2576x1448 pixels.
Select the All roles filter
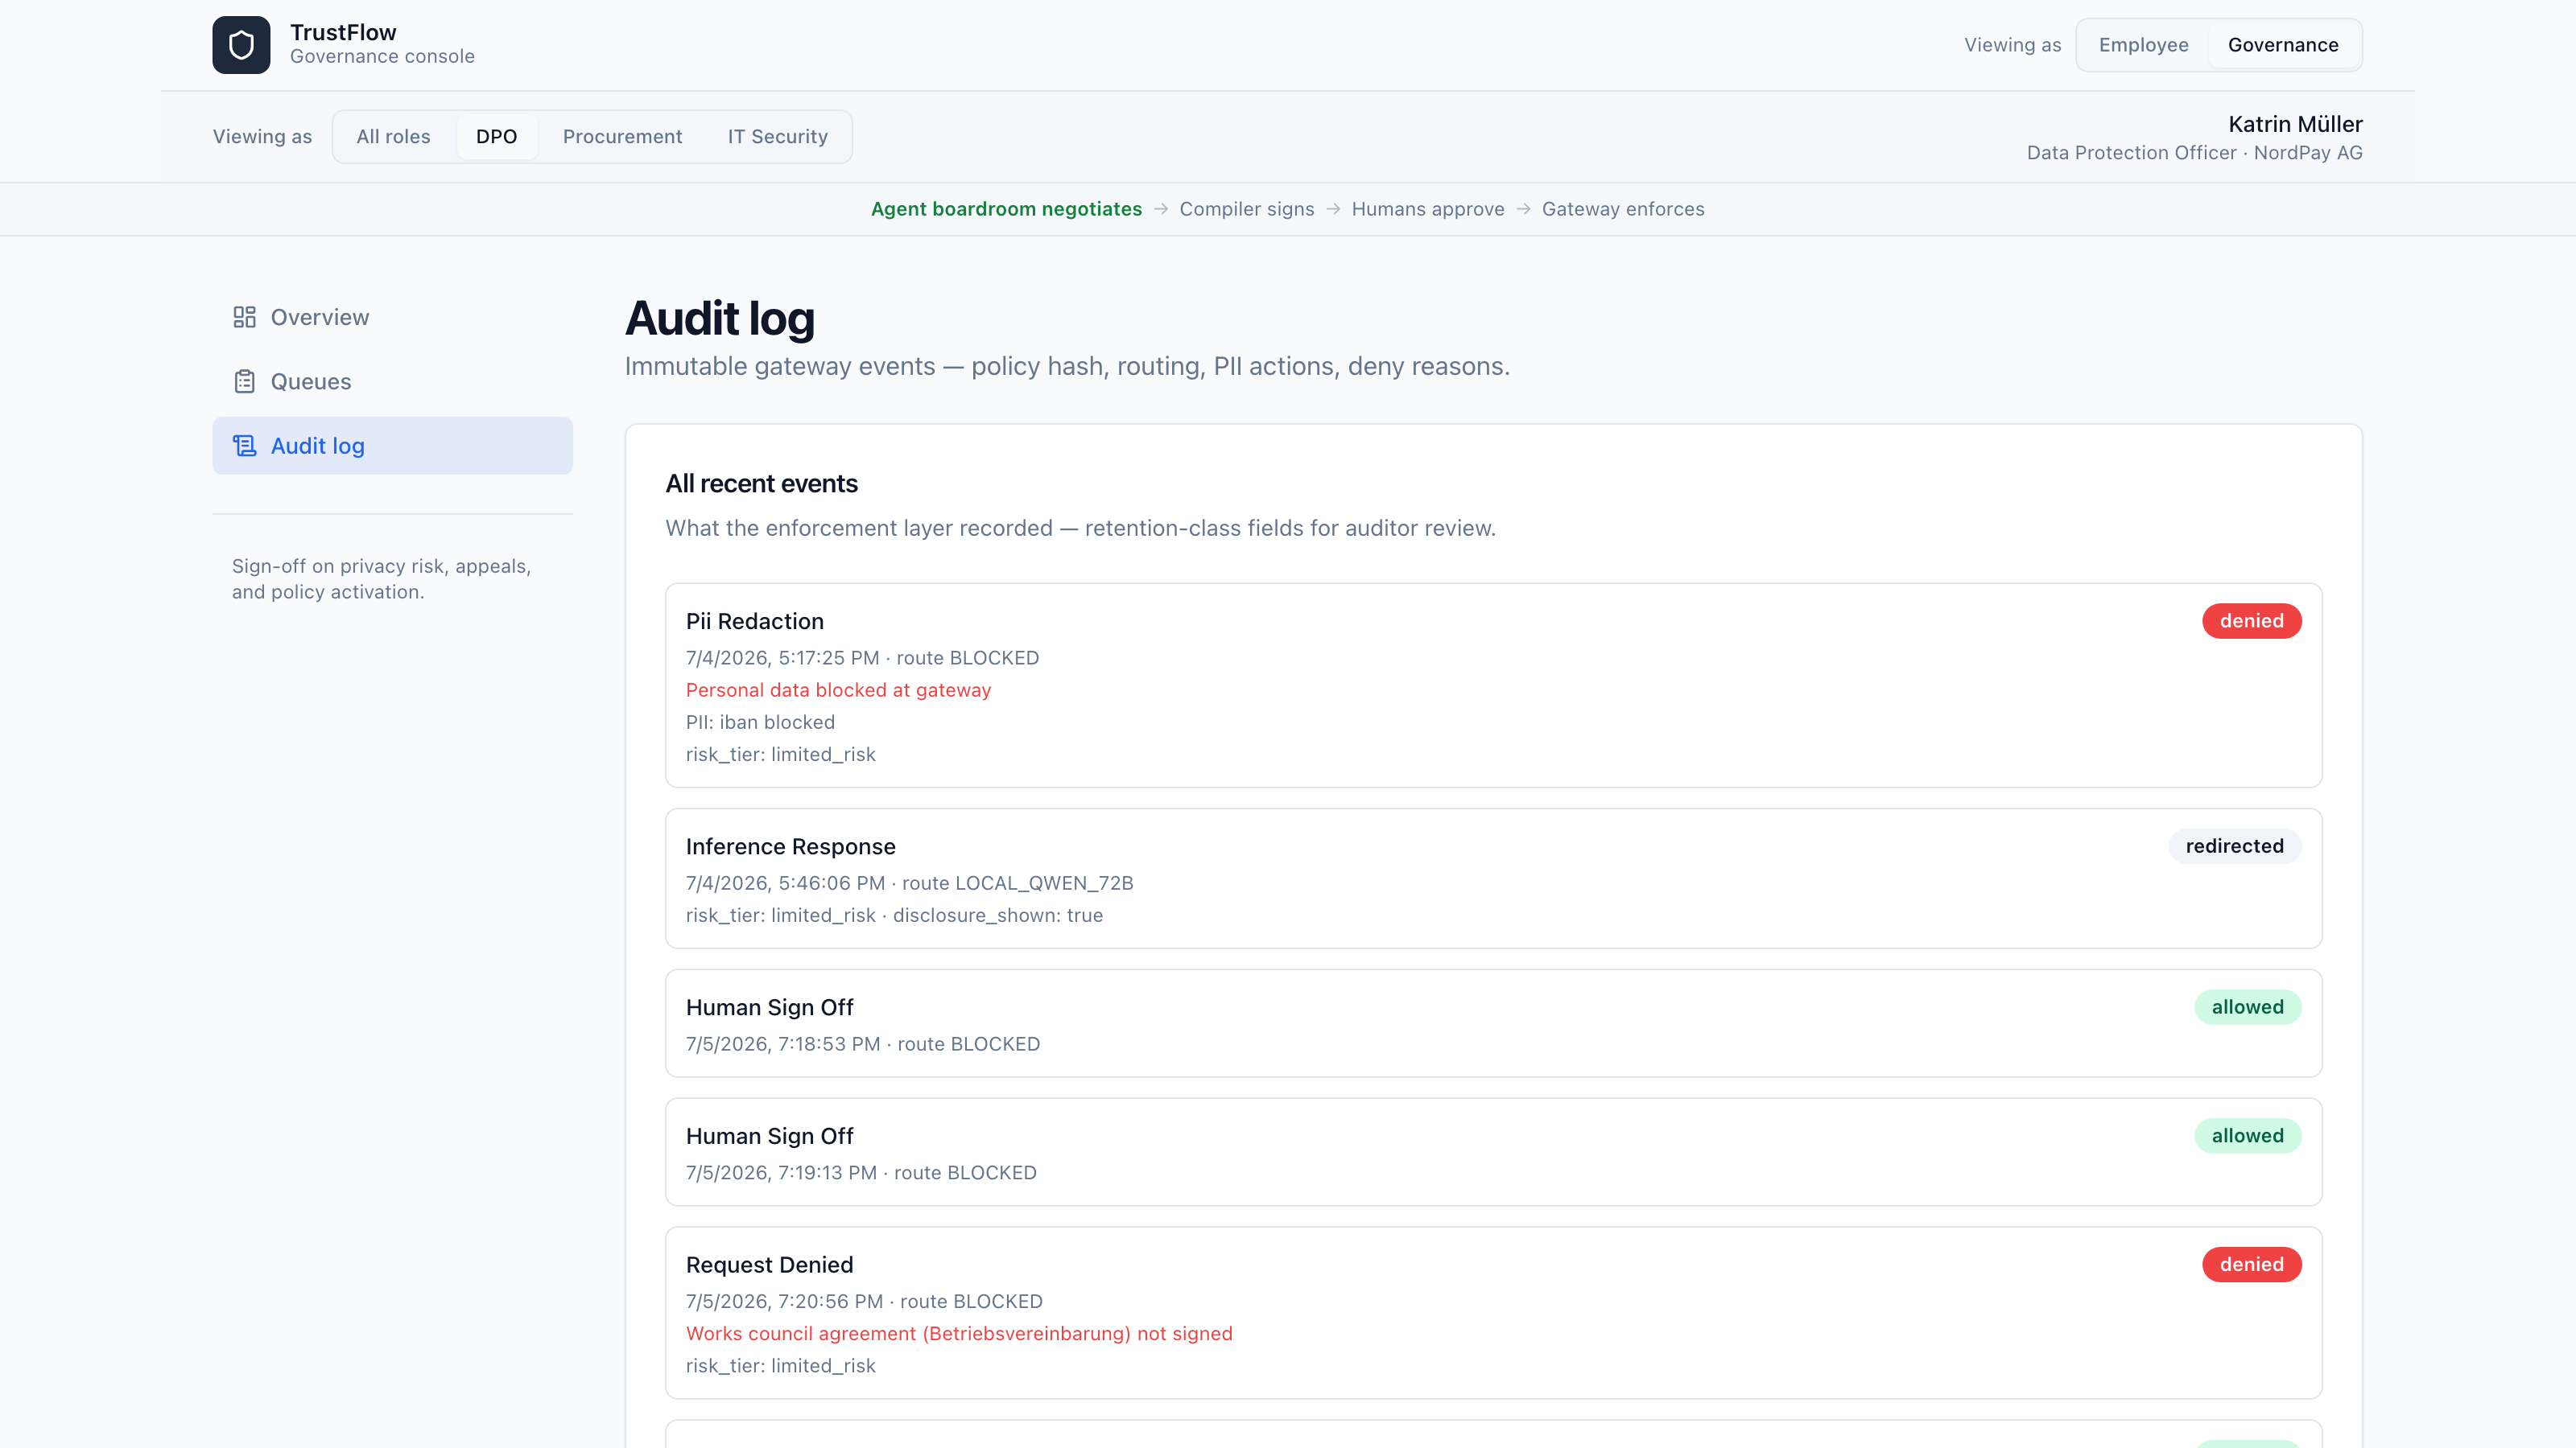[393, 137]
